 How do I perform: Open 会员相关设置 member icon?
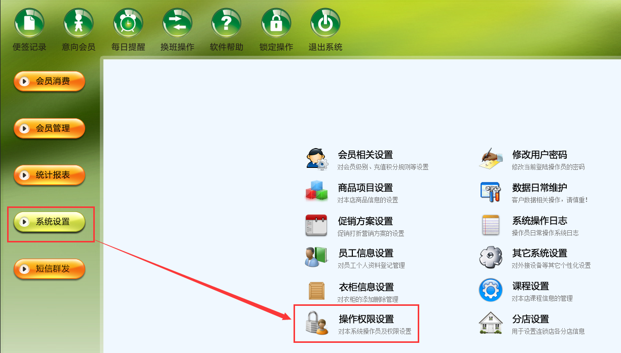point(317,159)
